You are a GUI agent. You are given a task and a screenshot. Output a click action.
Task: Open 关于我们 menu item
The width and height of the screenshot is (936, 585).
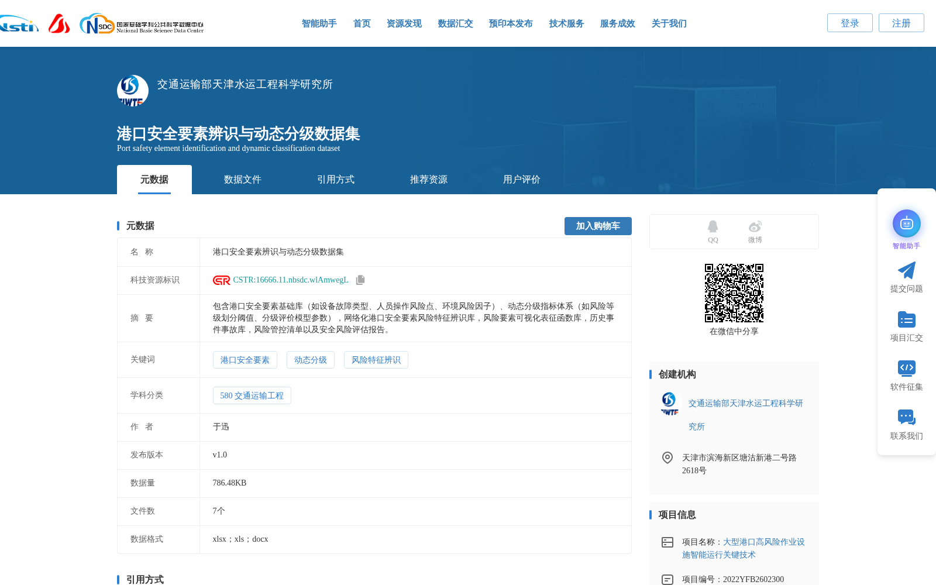[x=669, y=23]
